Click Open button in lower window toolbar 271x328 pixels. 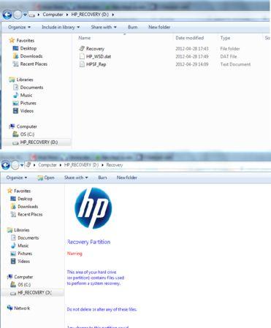(46, 178)
